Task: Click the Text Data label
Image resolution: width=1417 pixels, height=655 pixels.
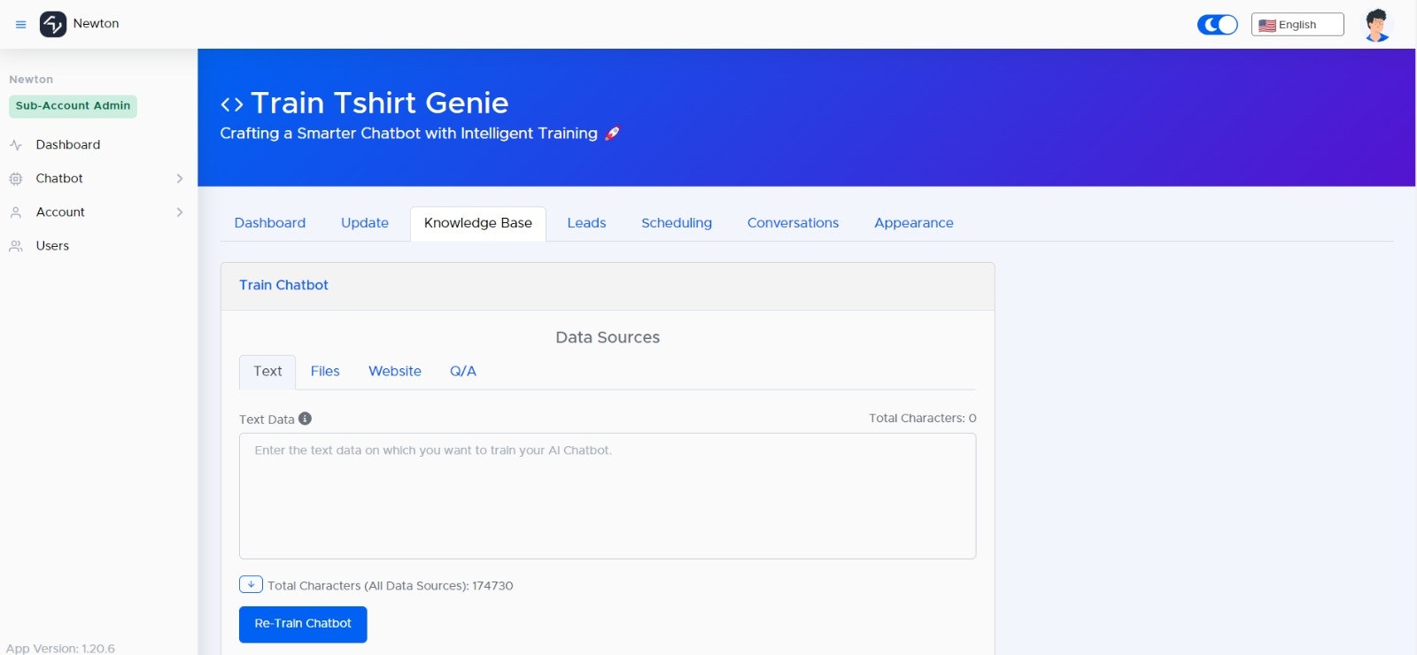Action: [267, 420]
